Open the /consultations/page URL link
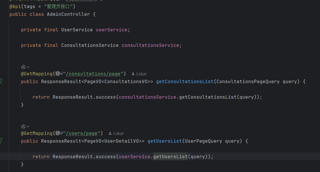The width and height of the screenshot is (320, 172). [x=93, y=74]
